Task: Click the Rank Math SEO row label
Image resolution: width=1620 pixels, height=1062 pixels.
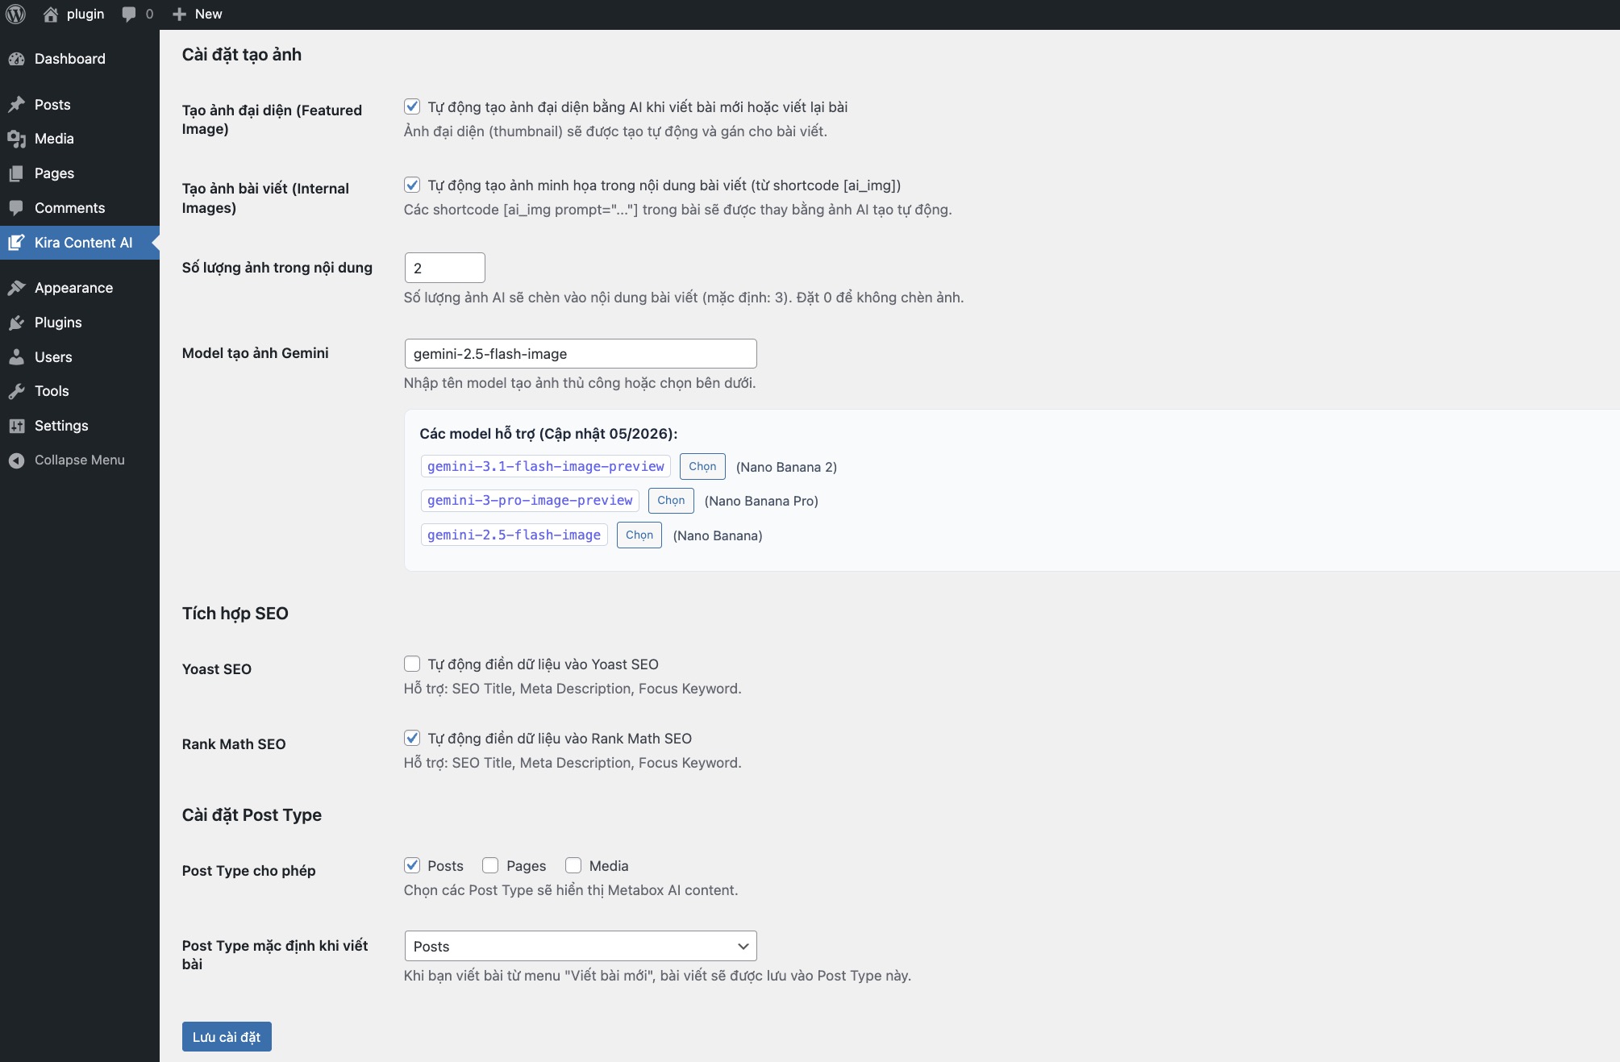Action: point(234,744)
